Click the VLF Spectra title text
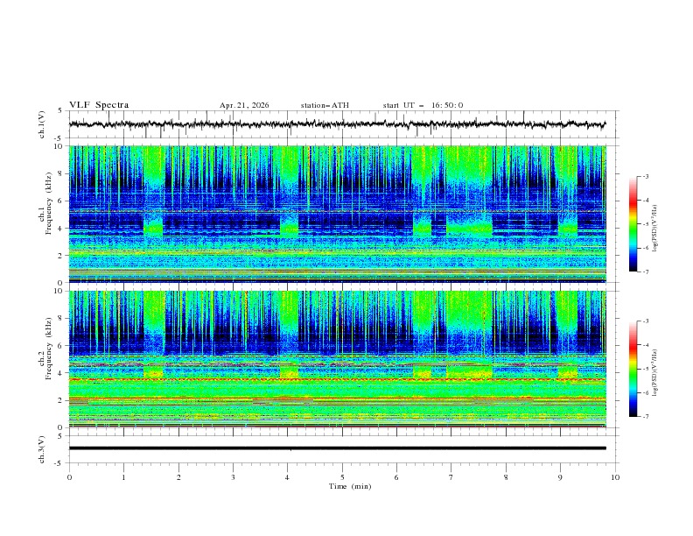The width and height of the screenshot is (693, 536). [x=99, y=105]
